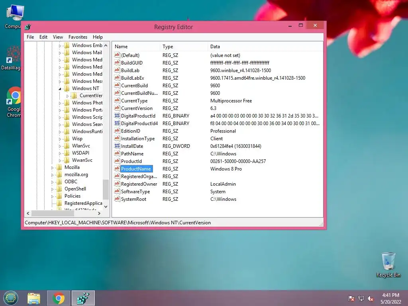This screenshot has height=306, width=408.
Task: Click the InstallDate DWORD value icon
Action: point(117,146)
